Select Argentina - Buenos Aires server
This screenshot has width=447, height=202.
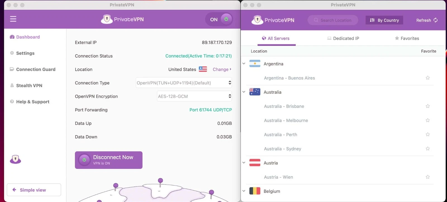click(289, 78)
